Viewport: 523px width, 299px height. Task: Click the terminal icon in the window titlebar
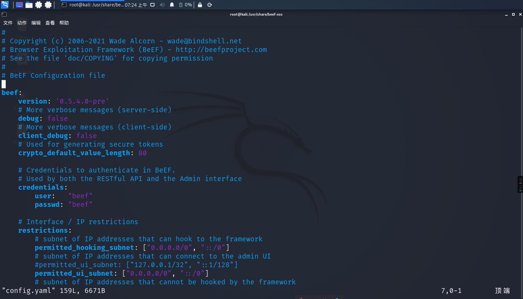(4, 14)
